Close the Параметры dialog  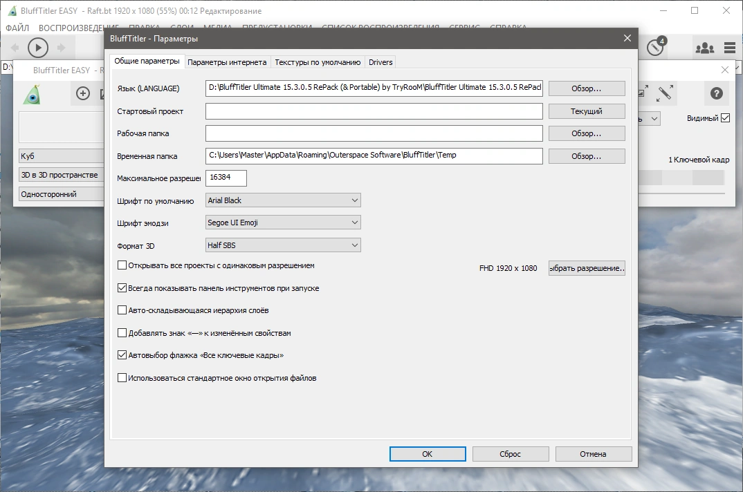[x=627, y=39]
